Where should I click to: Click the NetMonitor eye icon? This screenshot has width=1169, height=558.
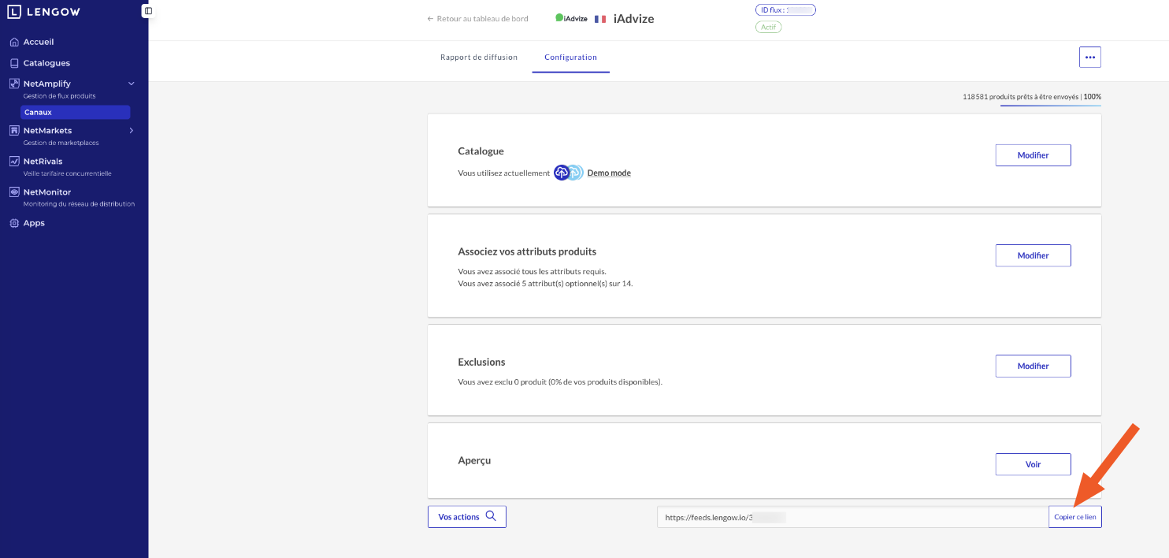coord(14,192)
